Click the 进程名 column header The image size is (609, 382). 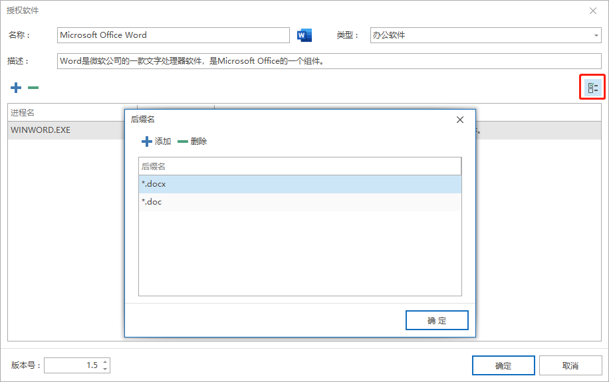click(x=72, y=112)
